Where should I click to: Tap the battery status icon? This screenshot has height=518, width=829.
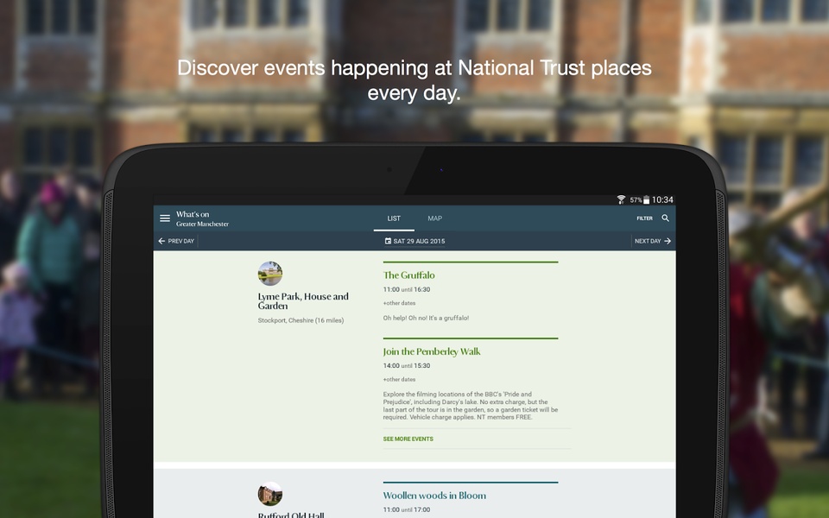tap(646, 199)
